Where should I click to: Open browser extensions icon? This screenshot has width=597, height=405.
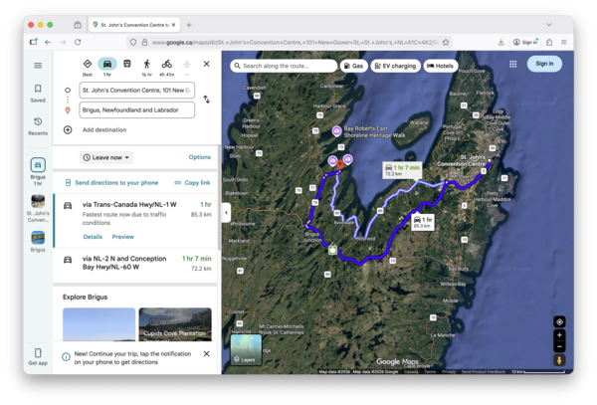(549, 42)
